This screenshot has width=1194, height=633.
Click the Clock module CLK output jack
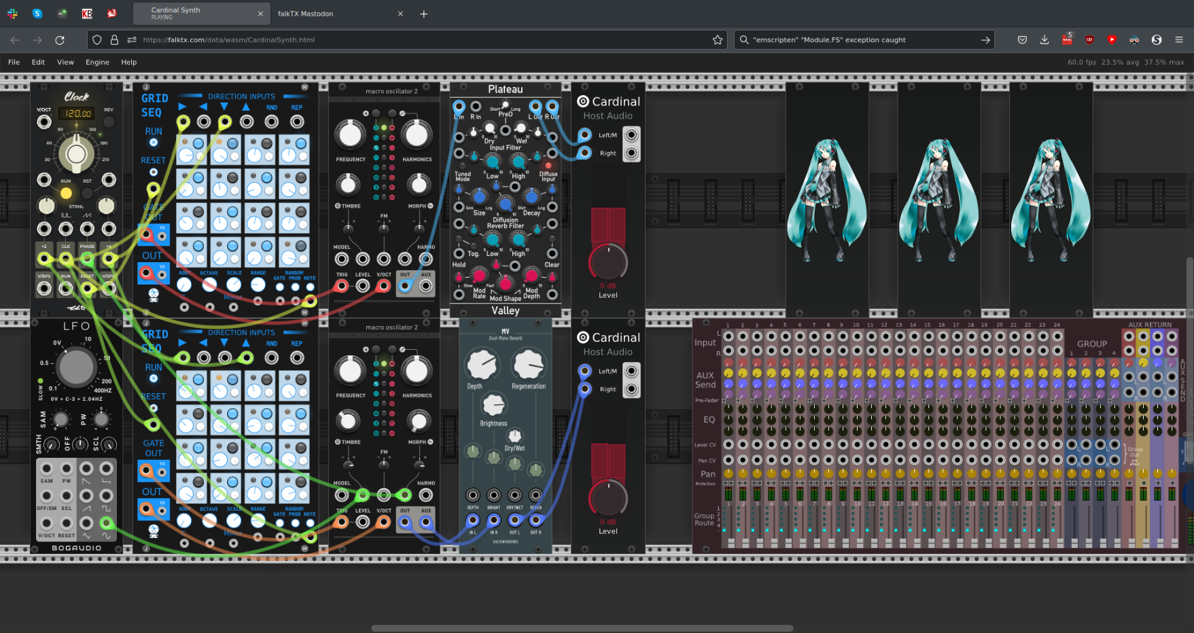[x=66, y=259]
